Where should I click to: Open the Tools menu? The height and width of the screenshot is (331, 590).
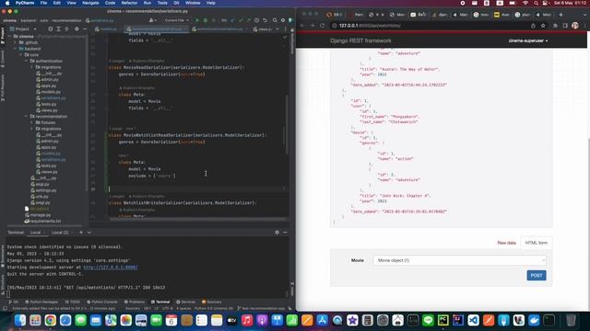(x=162, y=3)
